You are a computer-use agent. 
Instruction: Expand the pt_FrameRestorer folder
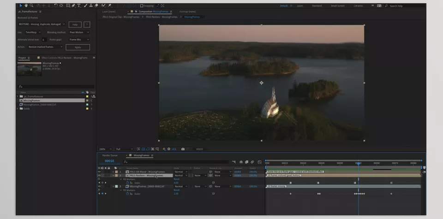18,96
